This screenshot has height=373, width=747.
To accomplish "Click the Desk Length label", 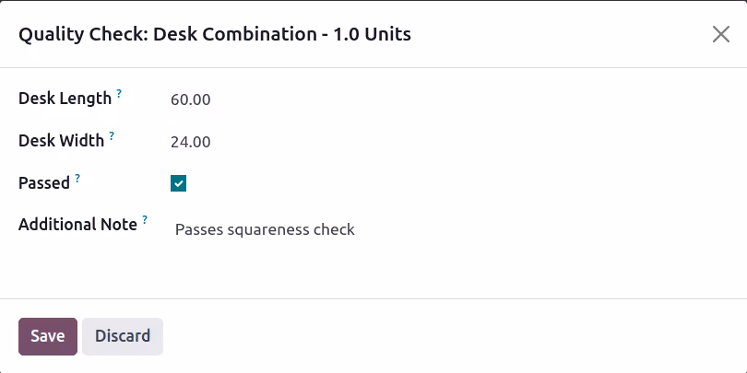I will tap(65, 99).
